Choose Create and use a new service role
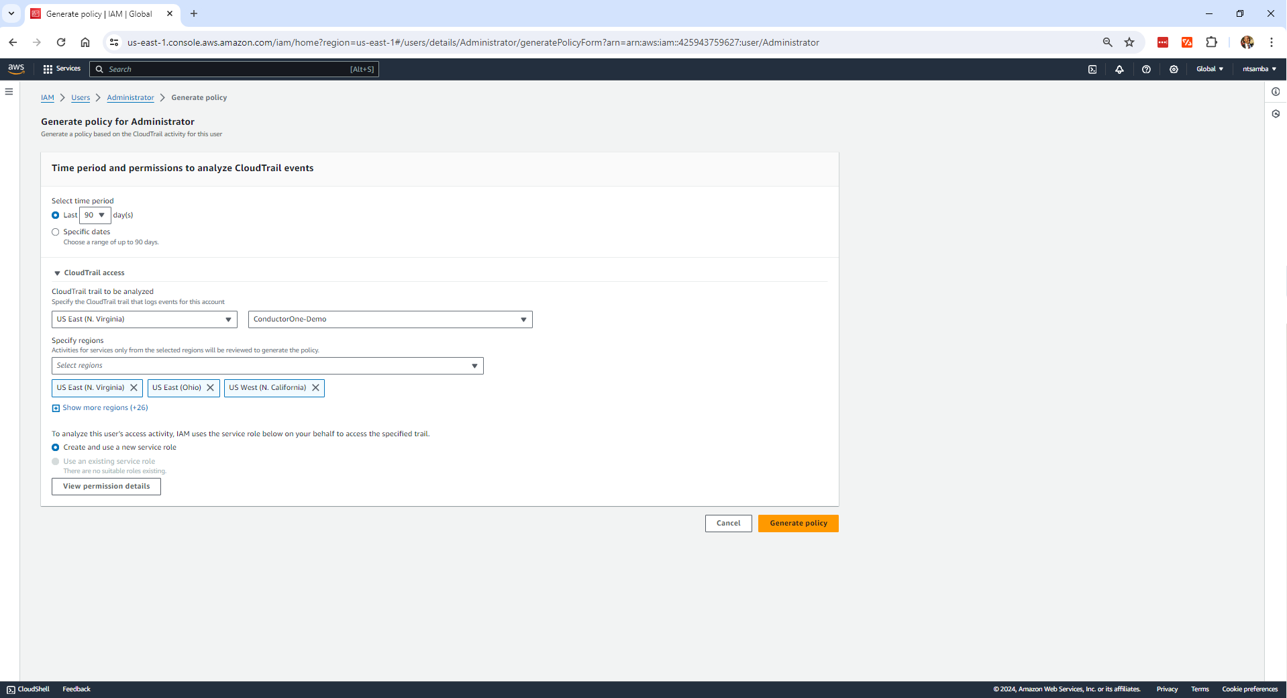This screenshot has height=698, width=1287. point(56,448)
